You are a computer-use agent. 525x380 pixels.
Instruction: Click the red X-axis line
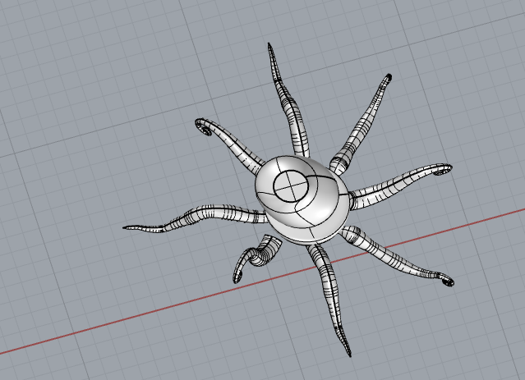(123, 321)
